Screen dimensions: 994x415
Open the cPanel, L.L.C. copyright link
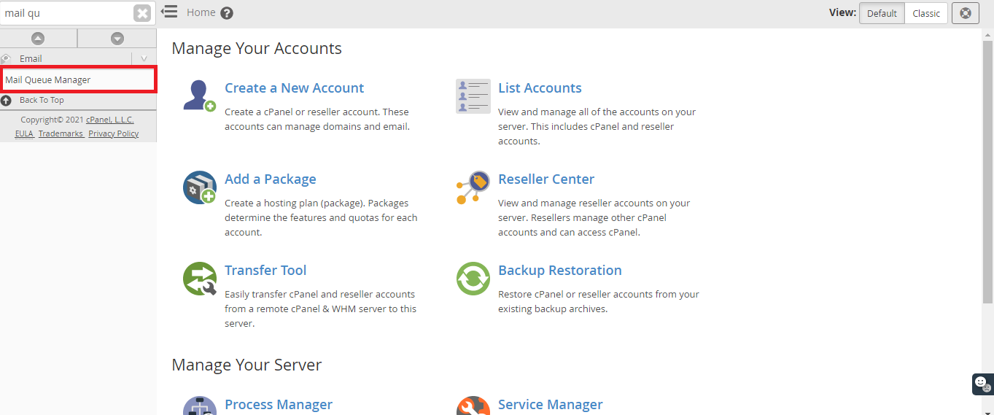(x=110, y=120)
